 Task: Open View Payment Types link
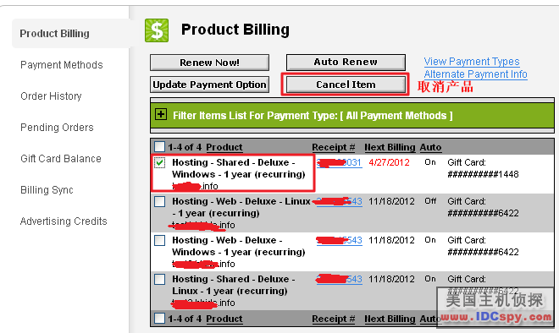click(472, 62)
